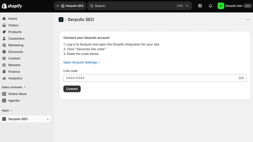Open the Sidekick assistant icon
Image resolution: width=253 pixels, height=142 pixels.
coord(200,6)
